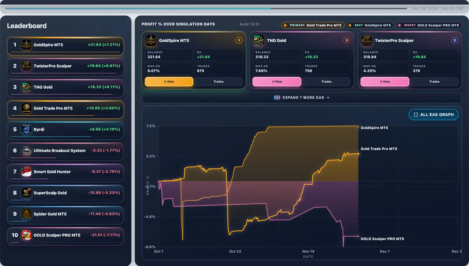Screen dimensions: 469x266
Task: Click SuperScalp Gold -15.99 (-5.33%) value
Action: [104, 193]
